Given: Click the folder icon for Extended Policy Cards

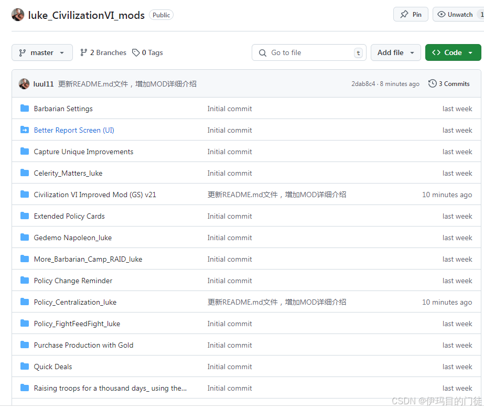Looking at the screenshot, I should click(x=25, y=216).
